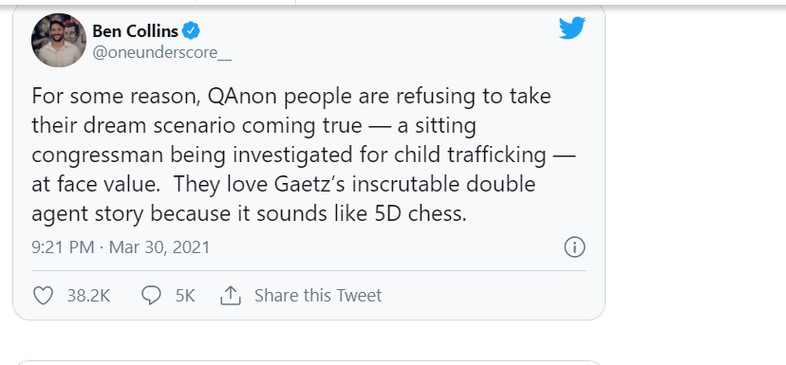
Task: Click the Mar 30, 2021 date
Action: tap(159, 247)
